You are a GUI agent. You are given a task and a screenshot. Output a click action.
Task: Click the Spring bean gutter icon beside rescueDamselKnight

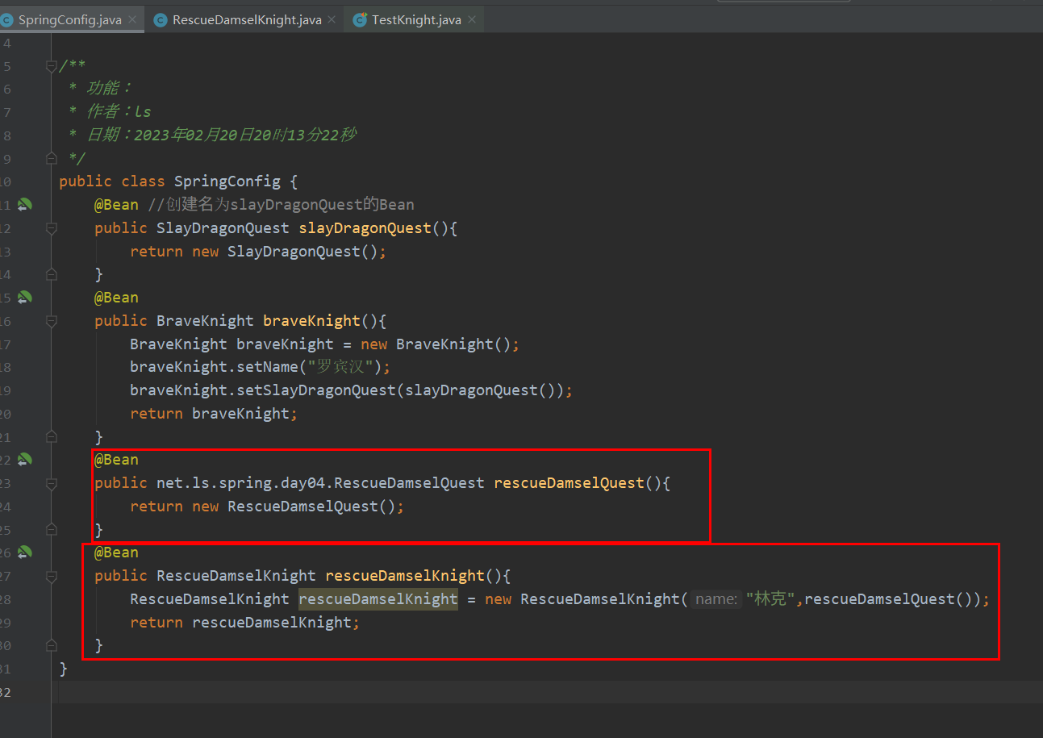point(25,552)
